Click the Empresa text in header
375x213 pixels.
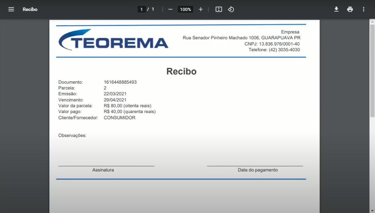point(290,32)
